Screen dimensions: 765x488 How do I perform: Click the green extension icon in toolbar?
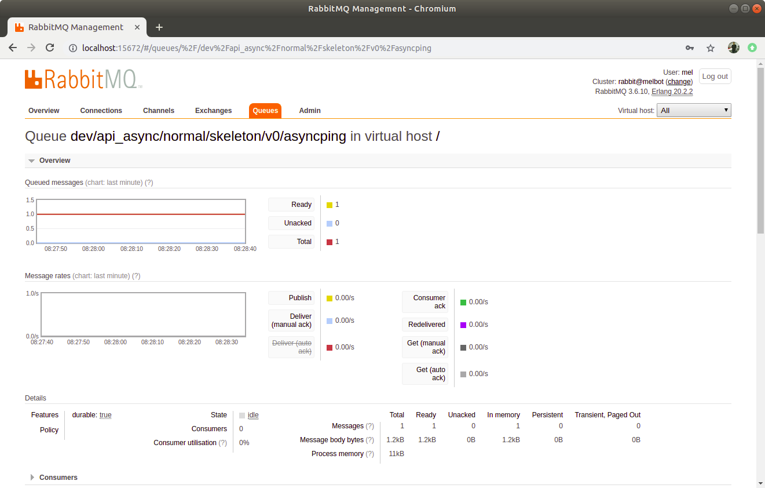[x=752, y=48]
